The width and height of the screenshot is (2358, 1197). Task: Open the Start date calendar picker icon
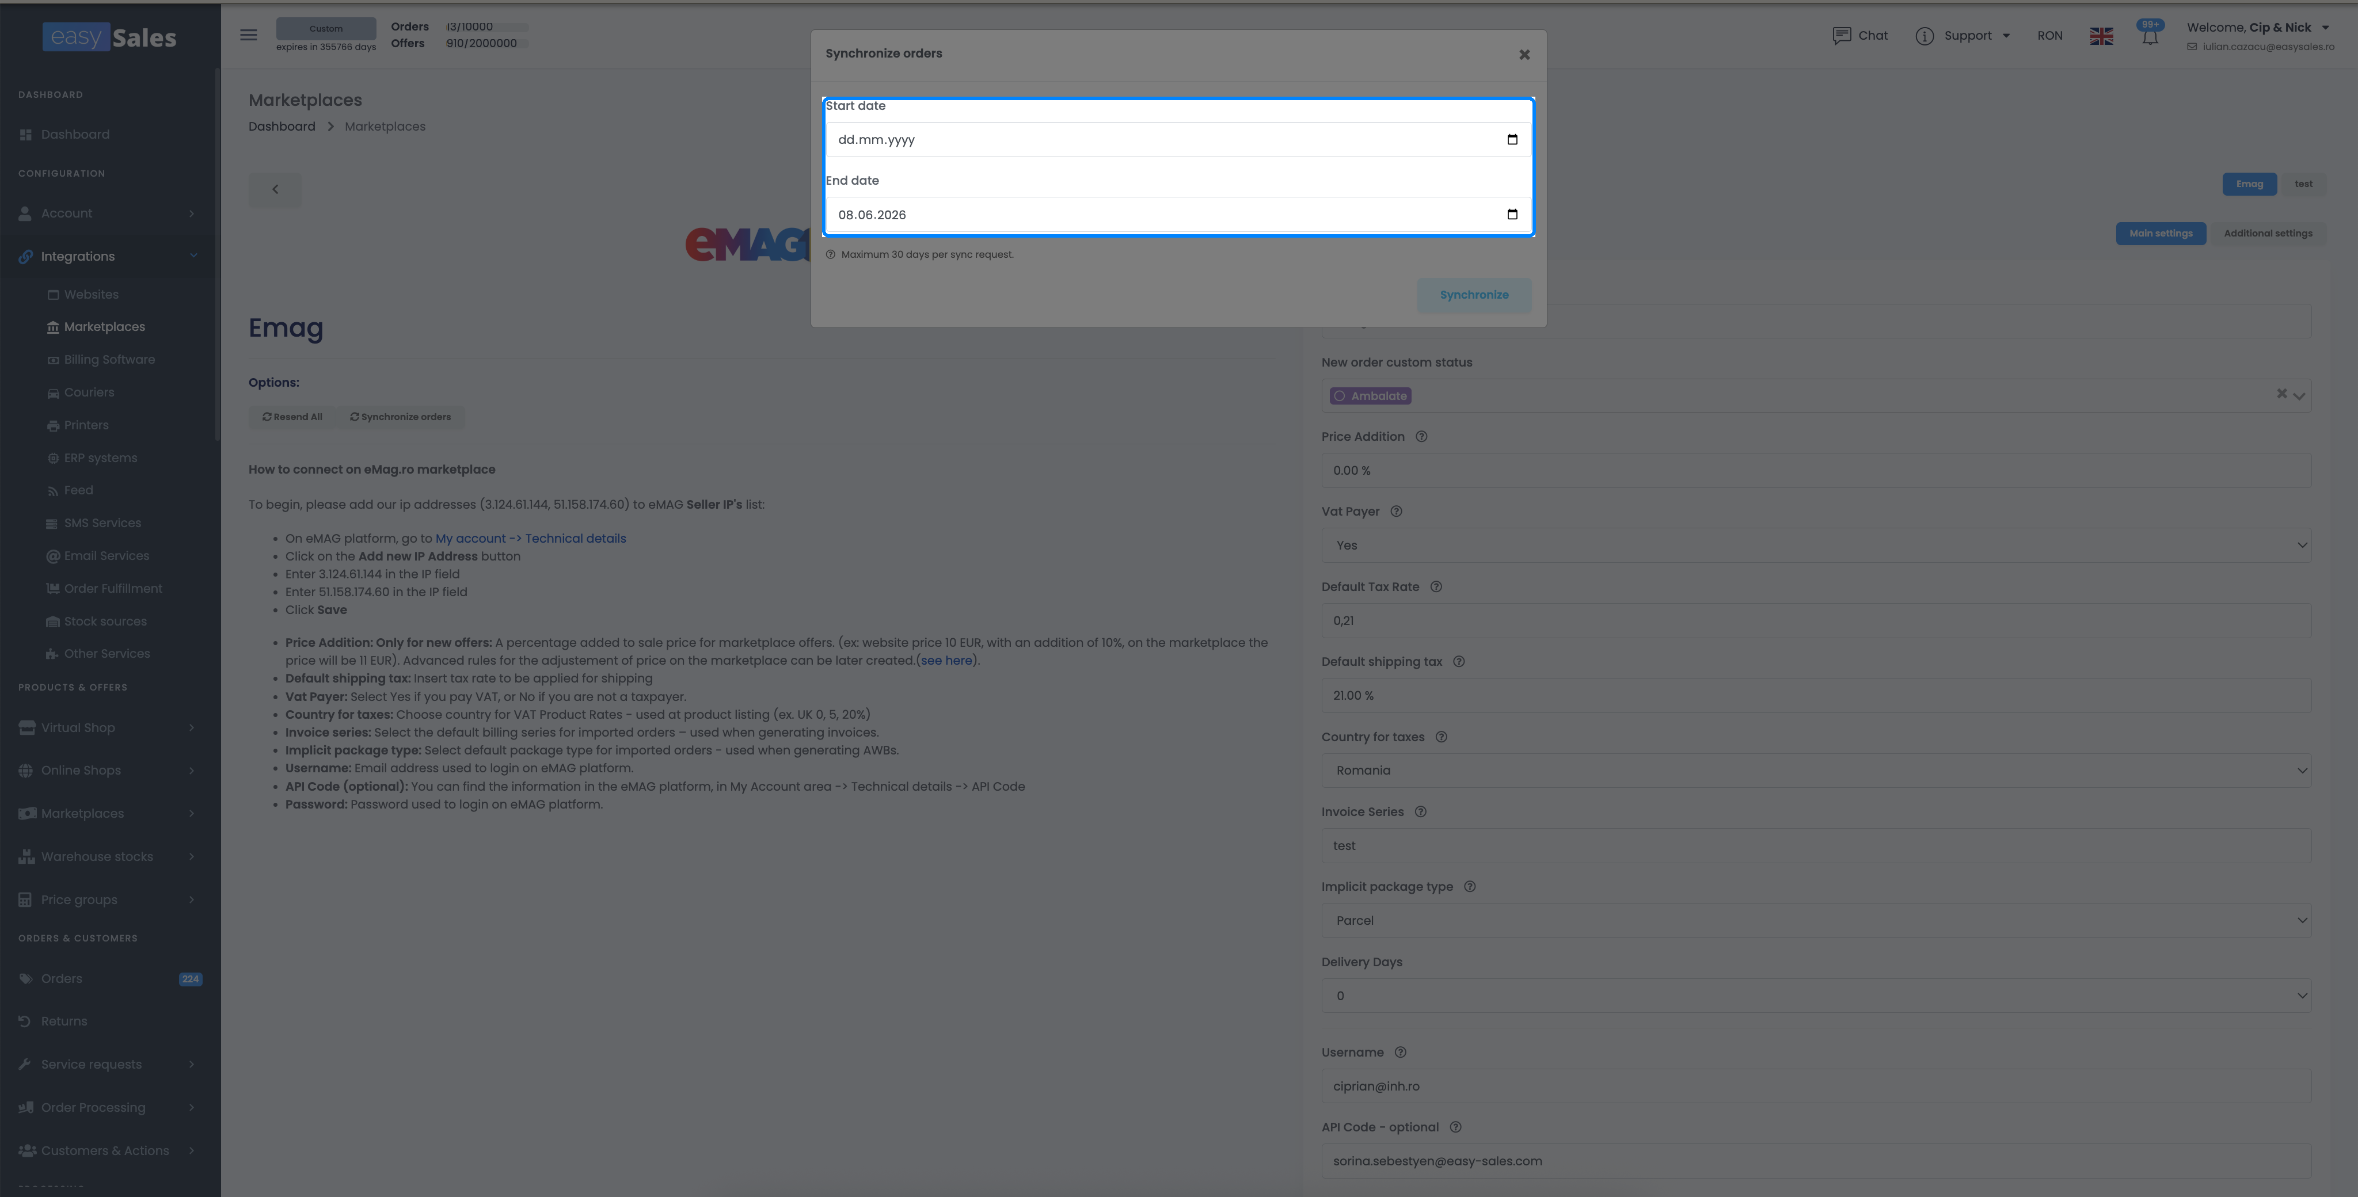1511,139
